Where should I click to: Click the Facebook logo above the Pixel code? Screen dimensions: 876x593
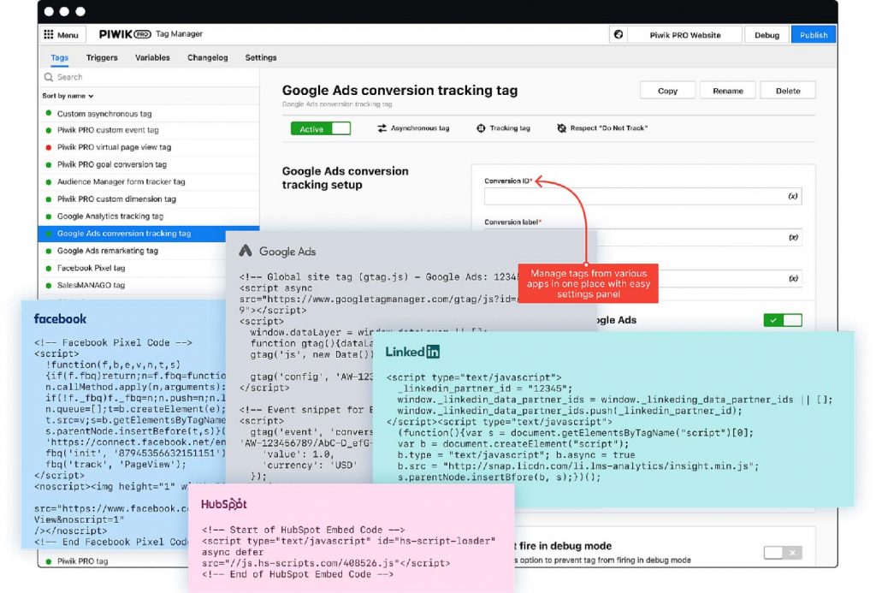click(x=59, y=319)
